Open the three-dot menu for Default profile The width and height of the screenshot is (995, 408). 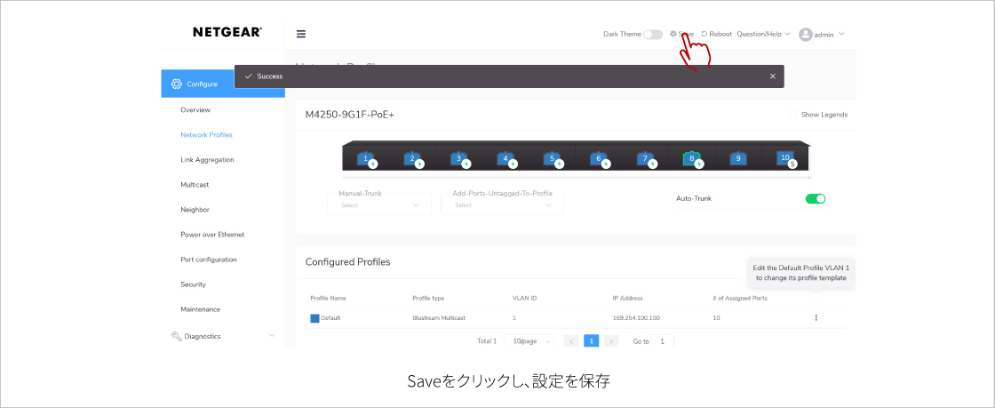[816, 317]
